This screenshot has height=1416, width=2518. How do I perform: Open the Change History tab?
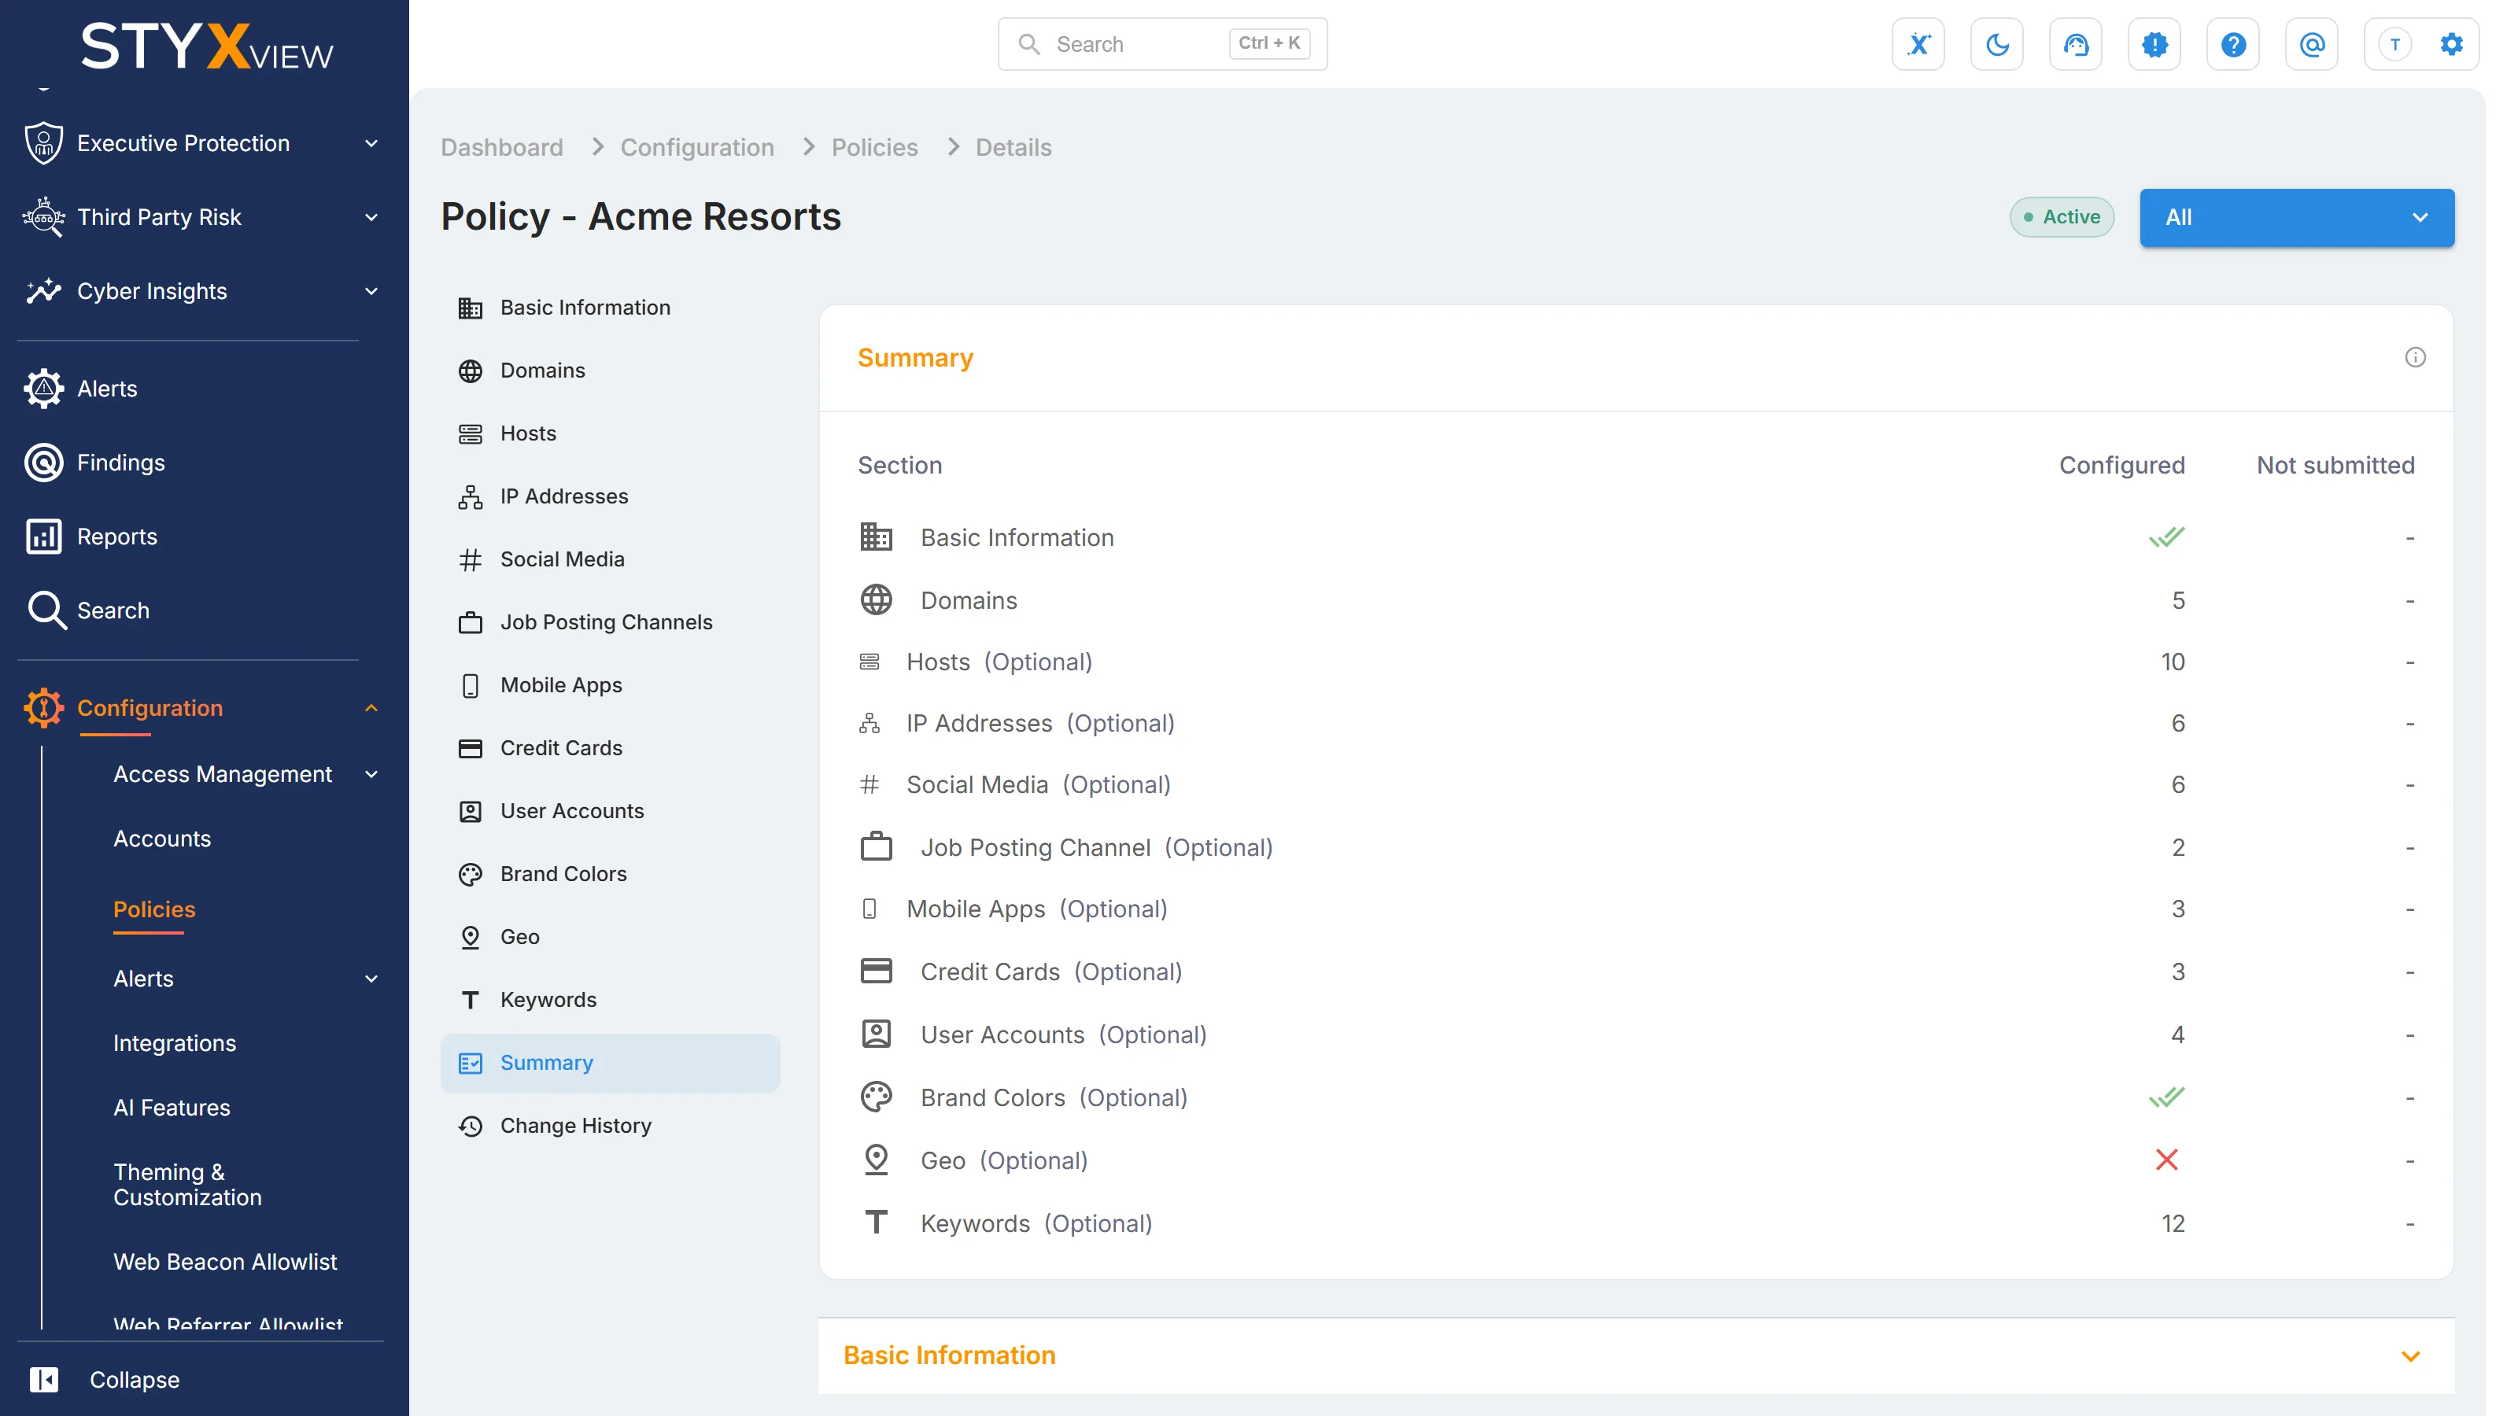(x=610, y=1126)
